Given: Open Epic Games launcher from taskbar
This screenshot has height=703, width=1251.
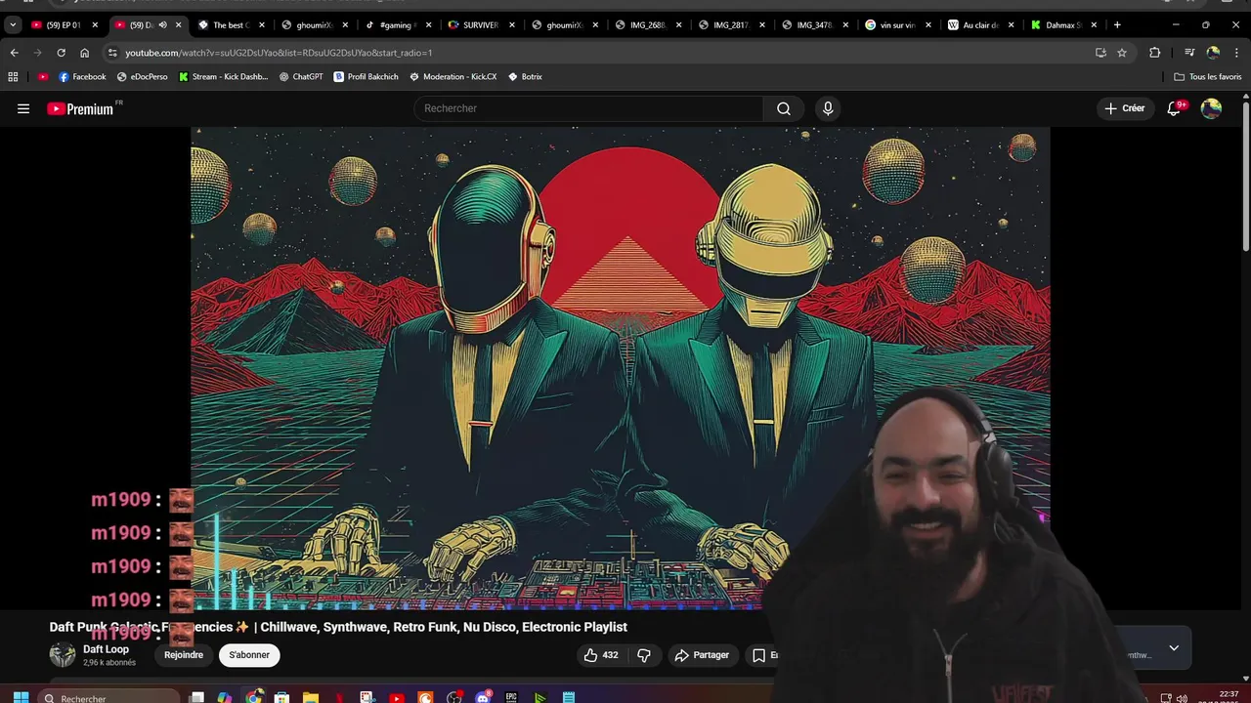Looking at the screenshot, I should pyautogui.click(x=511, y=697).
